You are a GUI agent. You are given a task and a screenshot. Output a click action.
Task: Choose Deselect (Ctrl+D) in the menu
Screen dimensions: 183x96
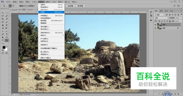coord(51,7)
